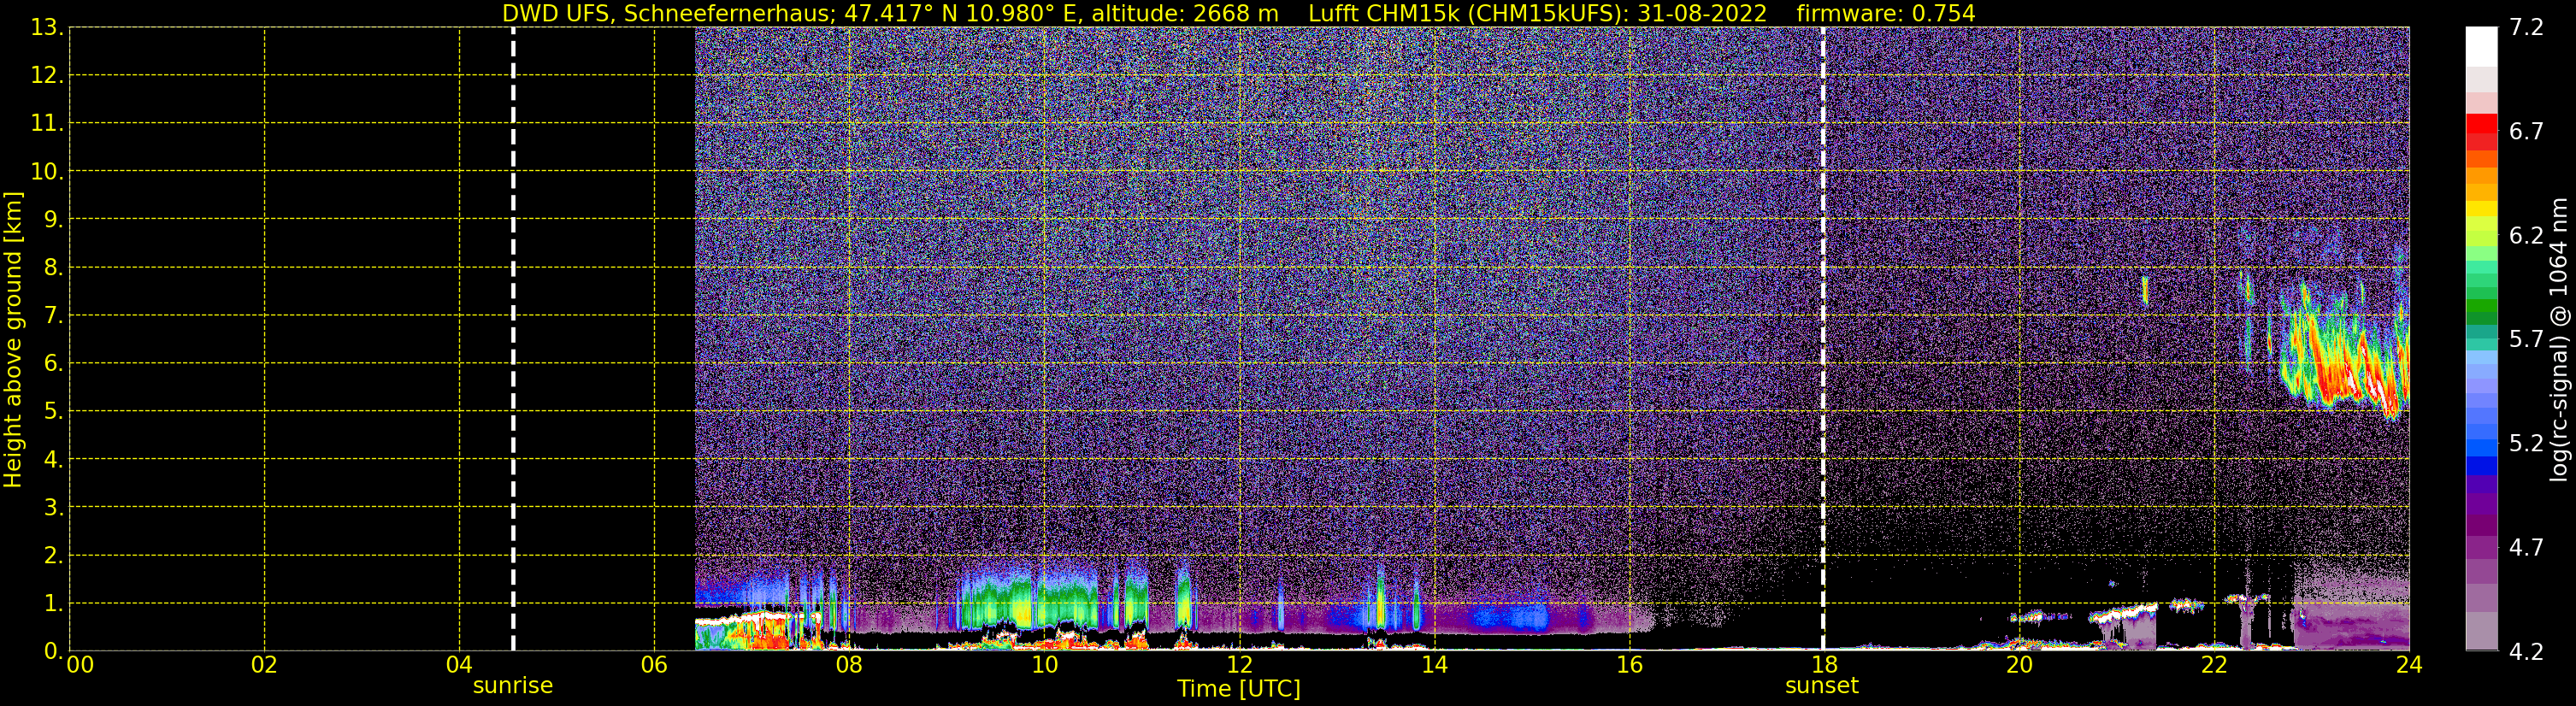Click the "sunset" label below the axis
The image size is (2576, 706).
click(x=1822, y=686)
